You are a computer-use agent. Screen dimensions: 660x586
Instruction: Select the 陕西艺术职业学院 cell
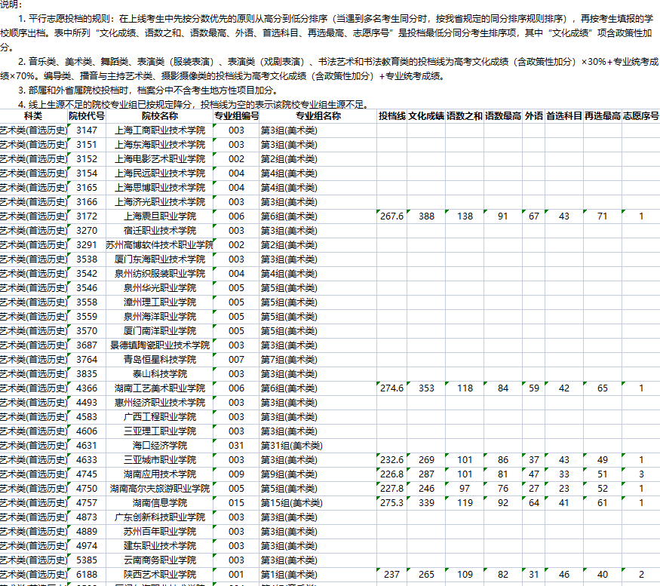[159, 575]
